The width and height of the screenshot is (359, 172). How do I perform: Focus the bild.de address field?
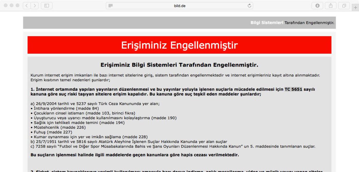pyautogui.click(x=180, y=6)
